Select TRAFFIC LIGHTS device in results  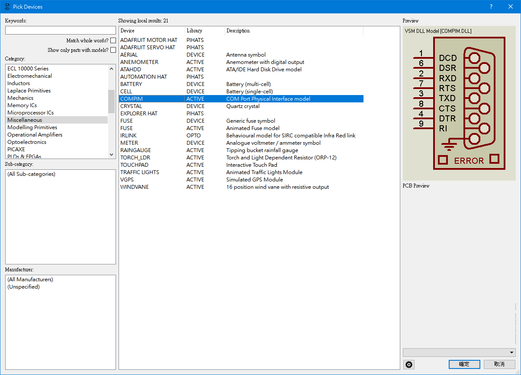(140, 172)
